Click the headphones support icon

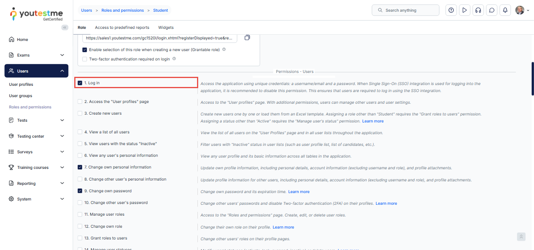pyautogui.click(x=478, y=10)
